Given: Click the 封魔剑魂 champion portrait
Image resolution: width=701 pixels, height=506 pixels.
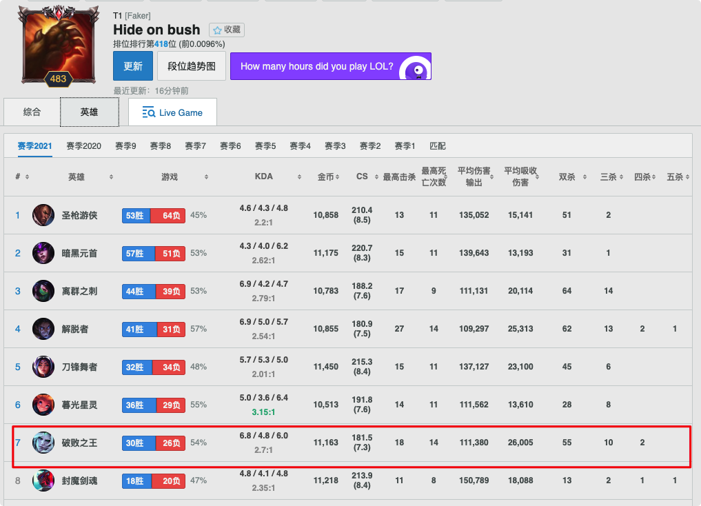Looking at the screenshot, I should [x=43, y=480].
